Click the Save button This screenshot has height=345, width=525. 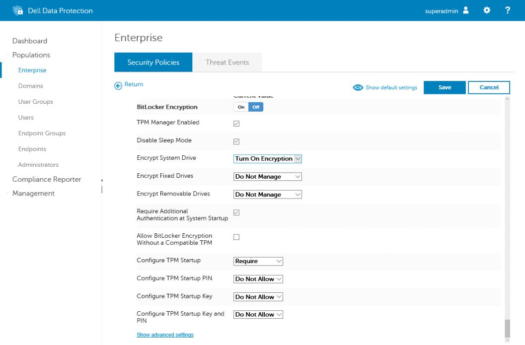coord(444,87)
